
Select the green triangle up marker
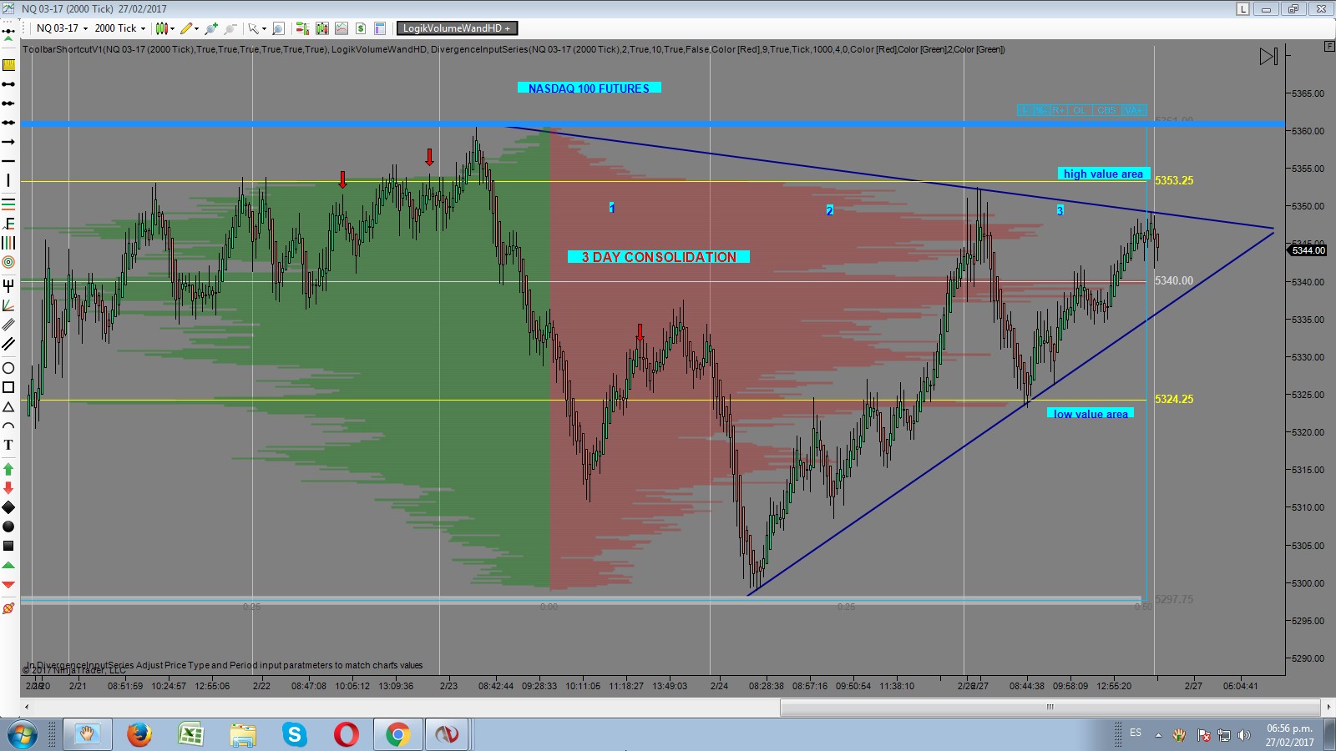[8, 566]
